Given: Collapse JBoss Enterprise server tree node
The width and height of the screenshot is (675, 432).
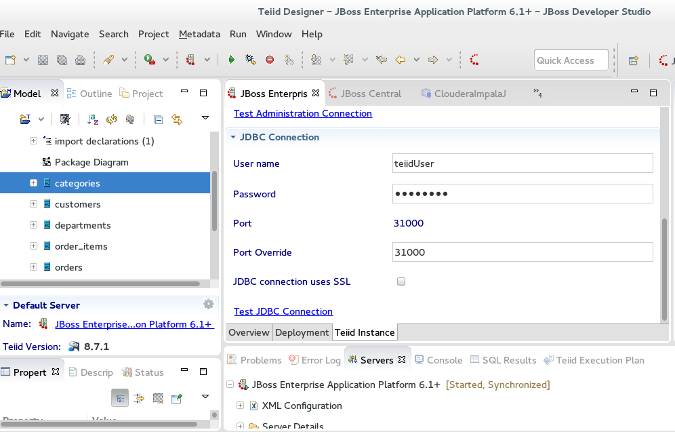Looking at the screenshot, I should [x=230, y=385].
